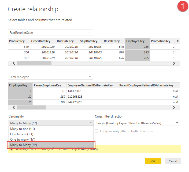Screen dimensions: 189x172
Task: Select the PromotionKey column header
Action: point(163,41)
